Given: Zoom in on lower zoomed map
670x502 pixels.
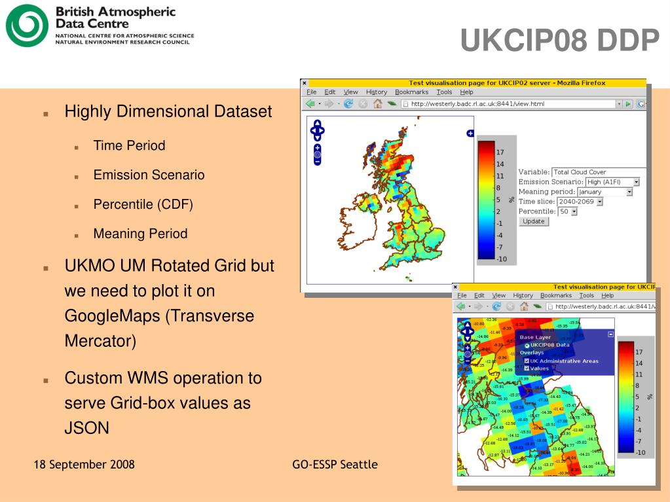Looking at the screenshot, I should (468, 348).
